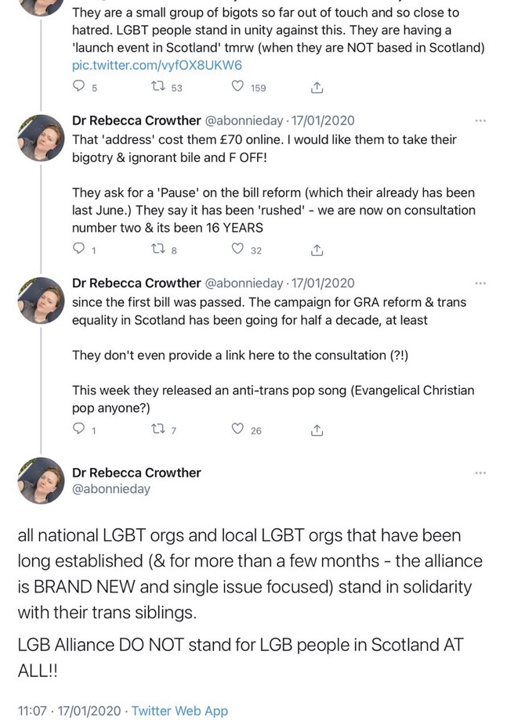Share the '£70 online' address tweet
This screenshot has width=507, height=720.
pyautogui.click(x=317, y=250)
